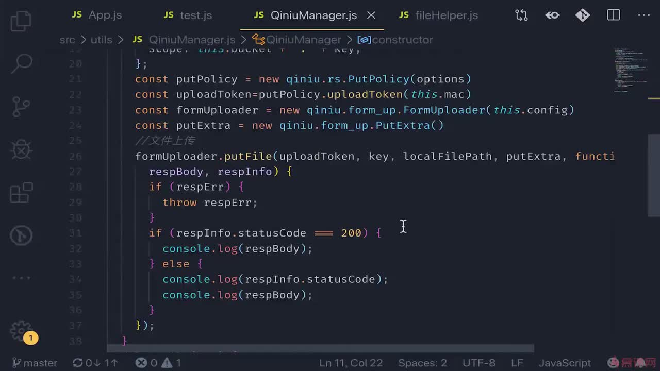Click the "else" keyword on line 33
Screen dimensions: 660x371
[176, 264]
